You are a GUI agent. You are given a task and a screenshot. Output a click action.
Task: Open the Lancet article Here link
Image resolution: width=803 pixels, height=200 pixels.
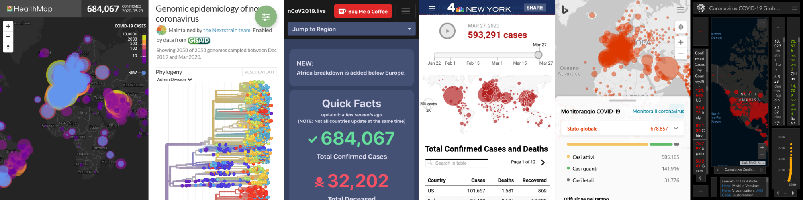tap(726, 186)
